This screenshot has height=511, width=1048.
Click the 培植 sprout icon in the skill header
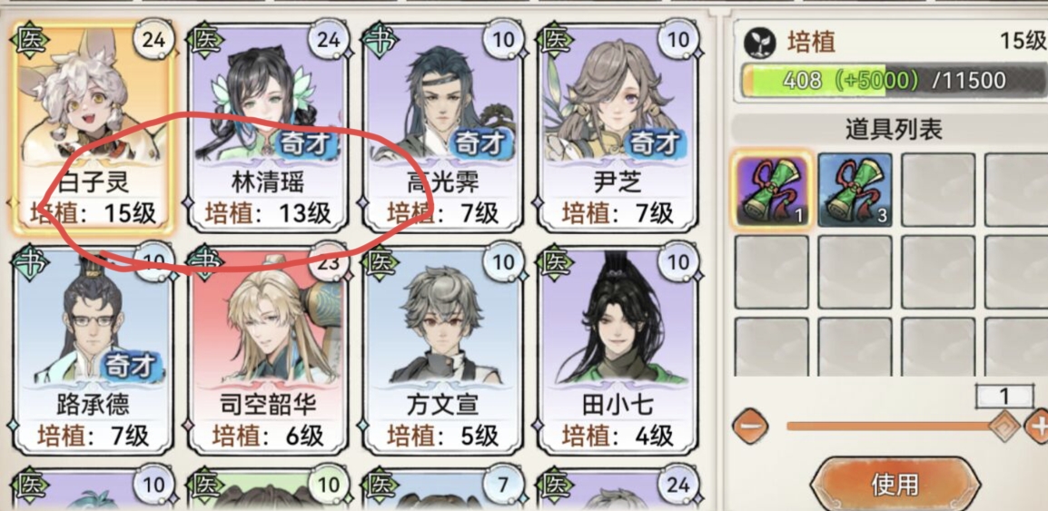(760, 43)
